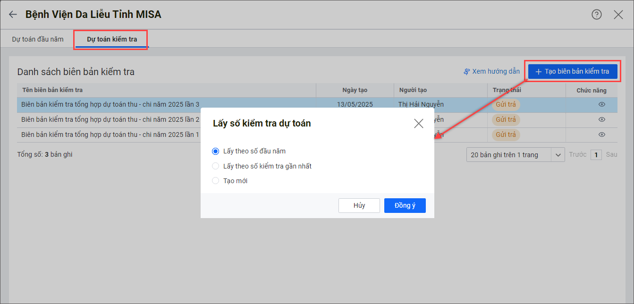Screen dimensions: 634x304
Task: Click the back arrow beside hospital name
Action: [13, 15]
